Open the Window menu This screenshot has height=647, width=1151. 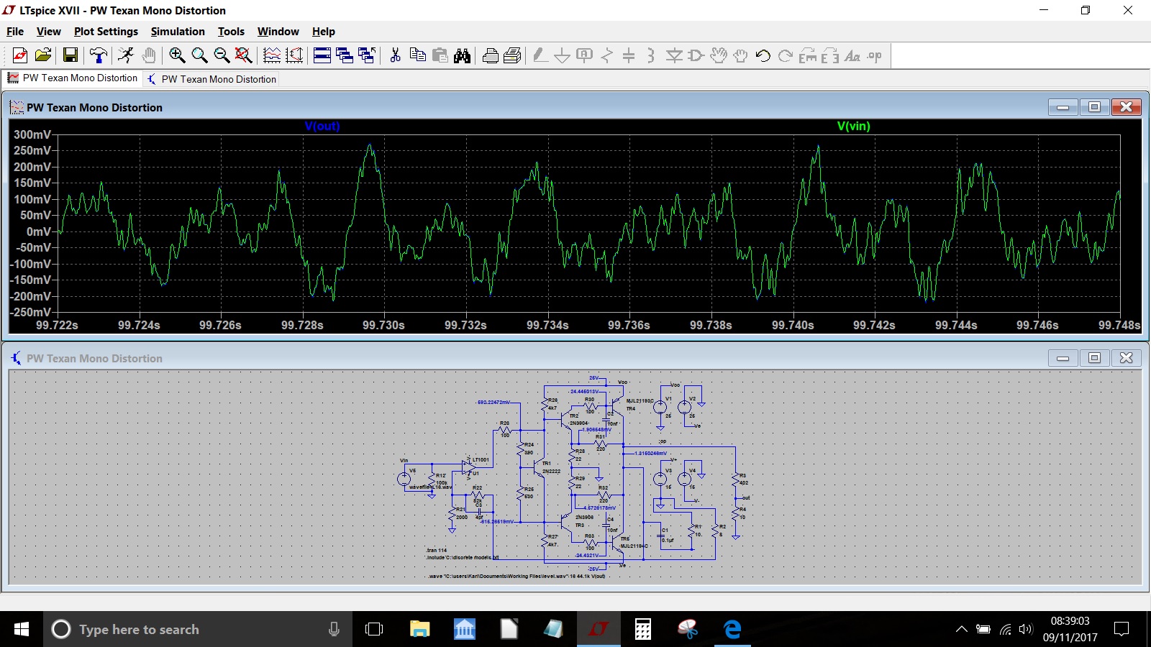278,32
